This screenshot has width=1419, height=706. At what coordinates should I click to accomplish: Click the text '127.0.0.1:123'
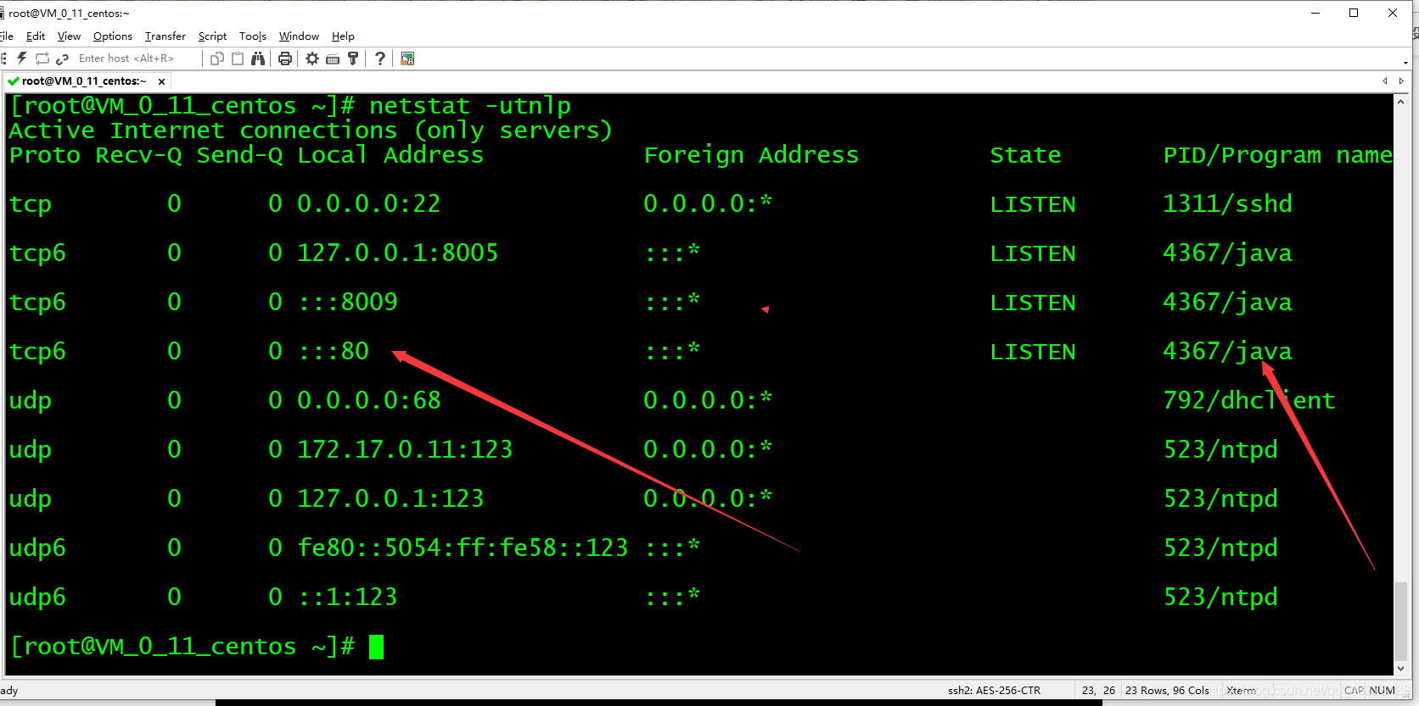390,499
